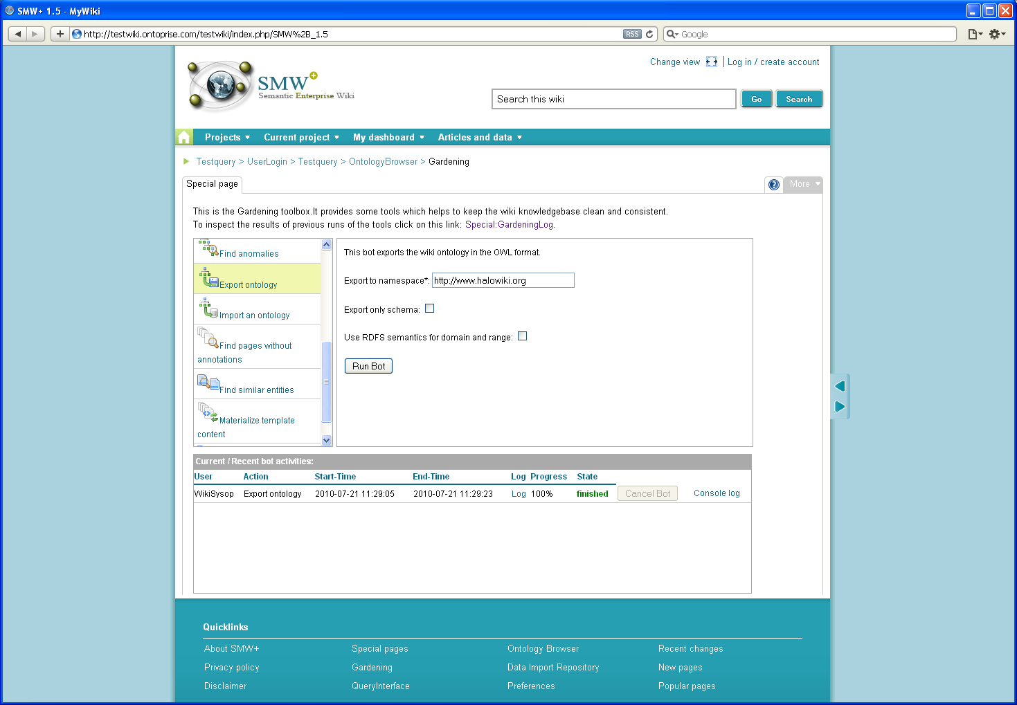
Task: Open the Special:GardeningLog link
Action: 509,225
